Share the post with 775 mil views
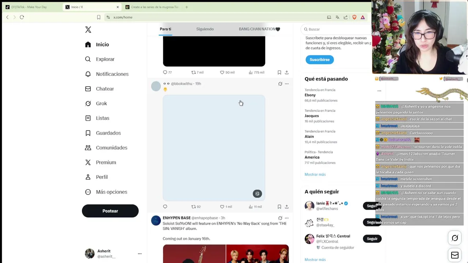 click(x=287, y=72)
